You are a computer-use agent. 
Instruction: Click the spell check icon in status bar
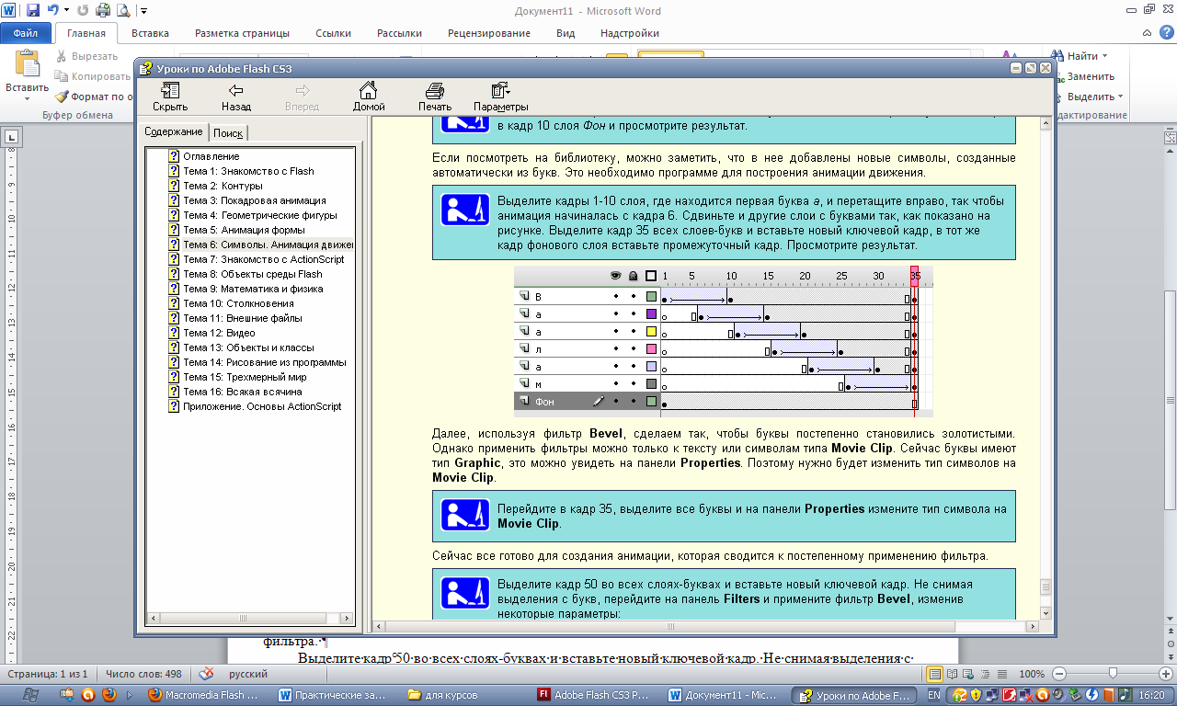[208, 674]
